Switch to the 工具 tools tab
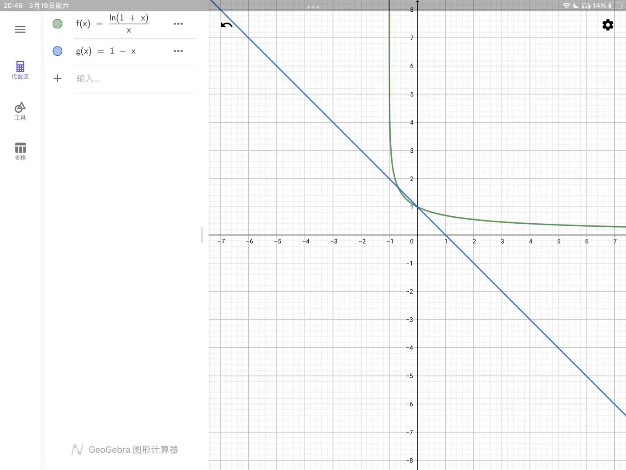This screenshot has width=626, height=470. (x=20, y=111)
